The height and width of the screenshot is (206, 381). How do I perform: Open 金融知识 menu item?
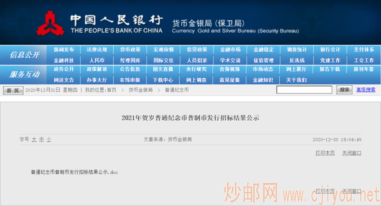pos(263,80)
